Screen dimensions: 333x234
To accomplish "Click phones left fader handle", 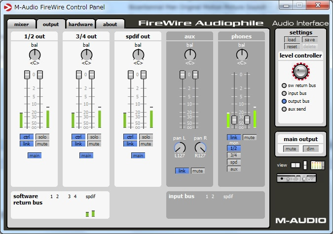I will pyautogui.click(x=234, y=120).
